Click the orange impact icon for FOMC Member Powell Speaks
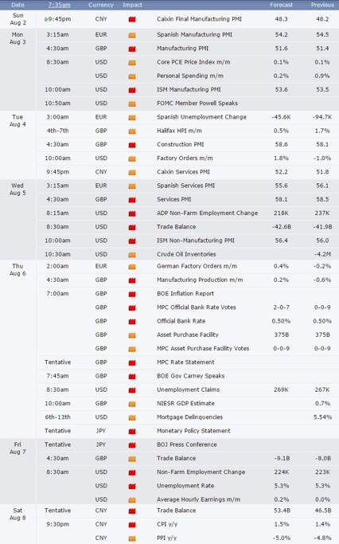Viewport: 339px width, 544px height. [132, 104]
